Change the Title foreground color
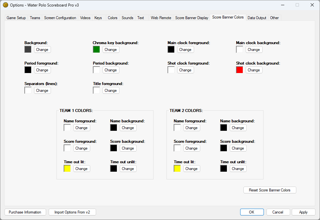Viewport: 320px width, 220px height. tap(111, 91)
